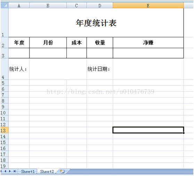Click the 收量 header cell
The width and height of the screenshot is (194, 176).
tap(100, 43)
